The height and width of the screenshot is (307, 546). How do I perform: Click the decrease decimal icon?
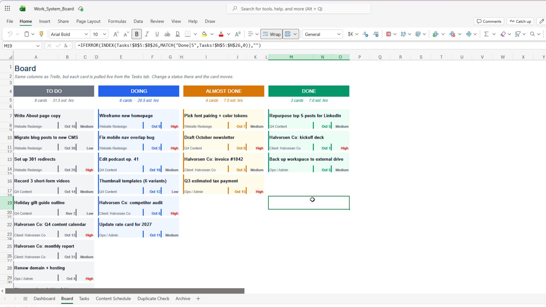[x=376, y=34]
